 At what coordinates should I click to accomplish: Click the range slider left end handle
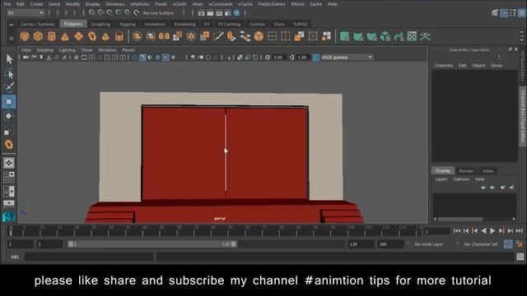tap(71, 244)
